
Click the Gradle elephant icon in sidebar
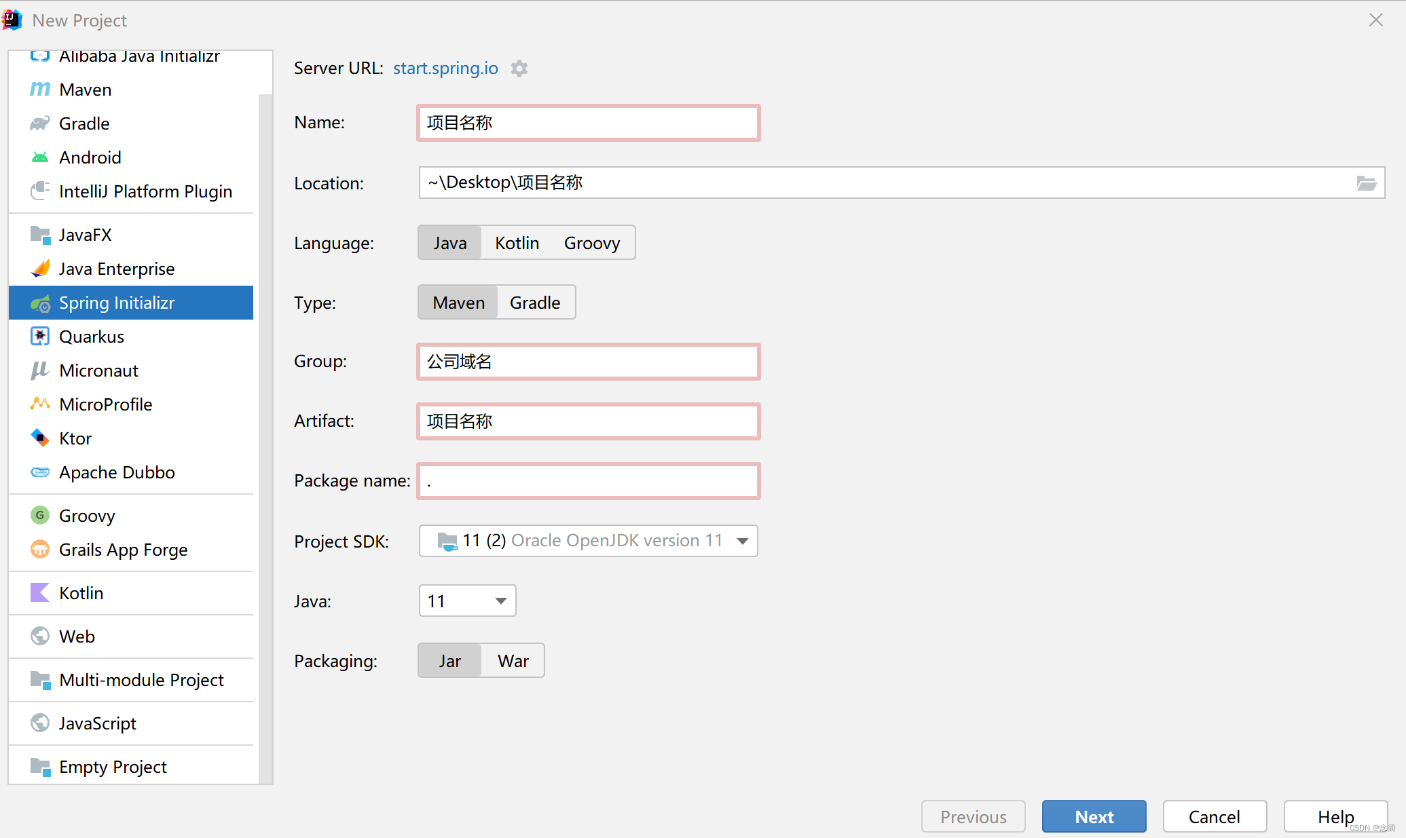(x=40, y=123)
